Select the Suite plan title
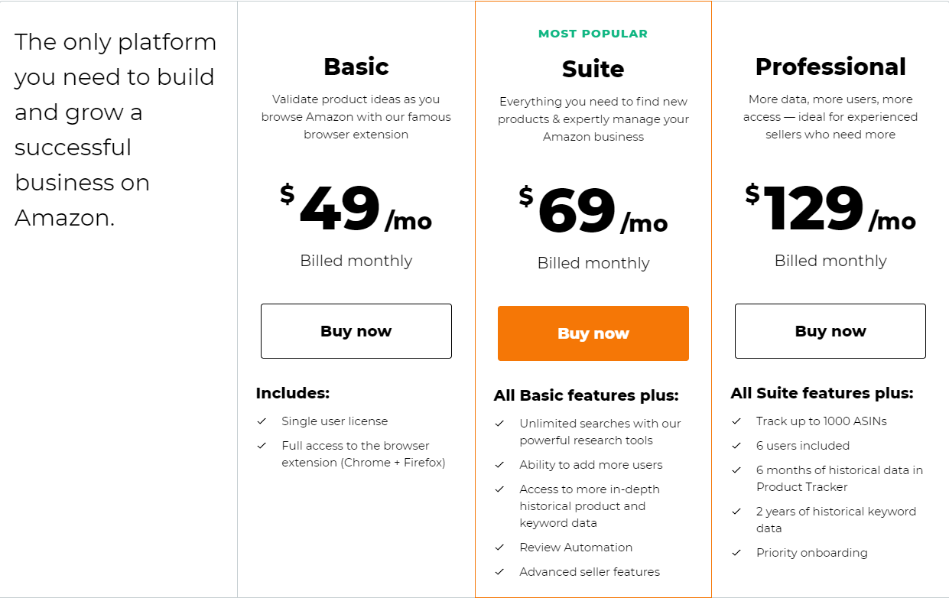This screenshot has width=949, height=598. [x=593, y=69]
